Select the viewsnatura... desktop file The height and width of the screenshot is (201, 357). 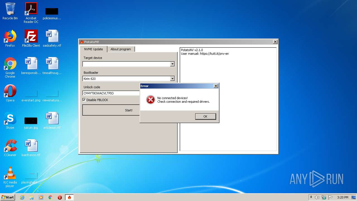coord(52,96)
